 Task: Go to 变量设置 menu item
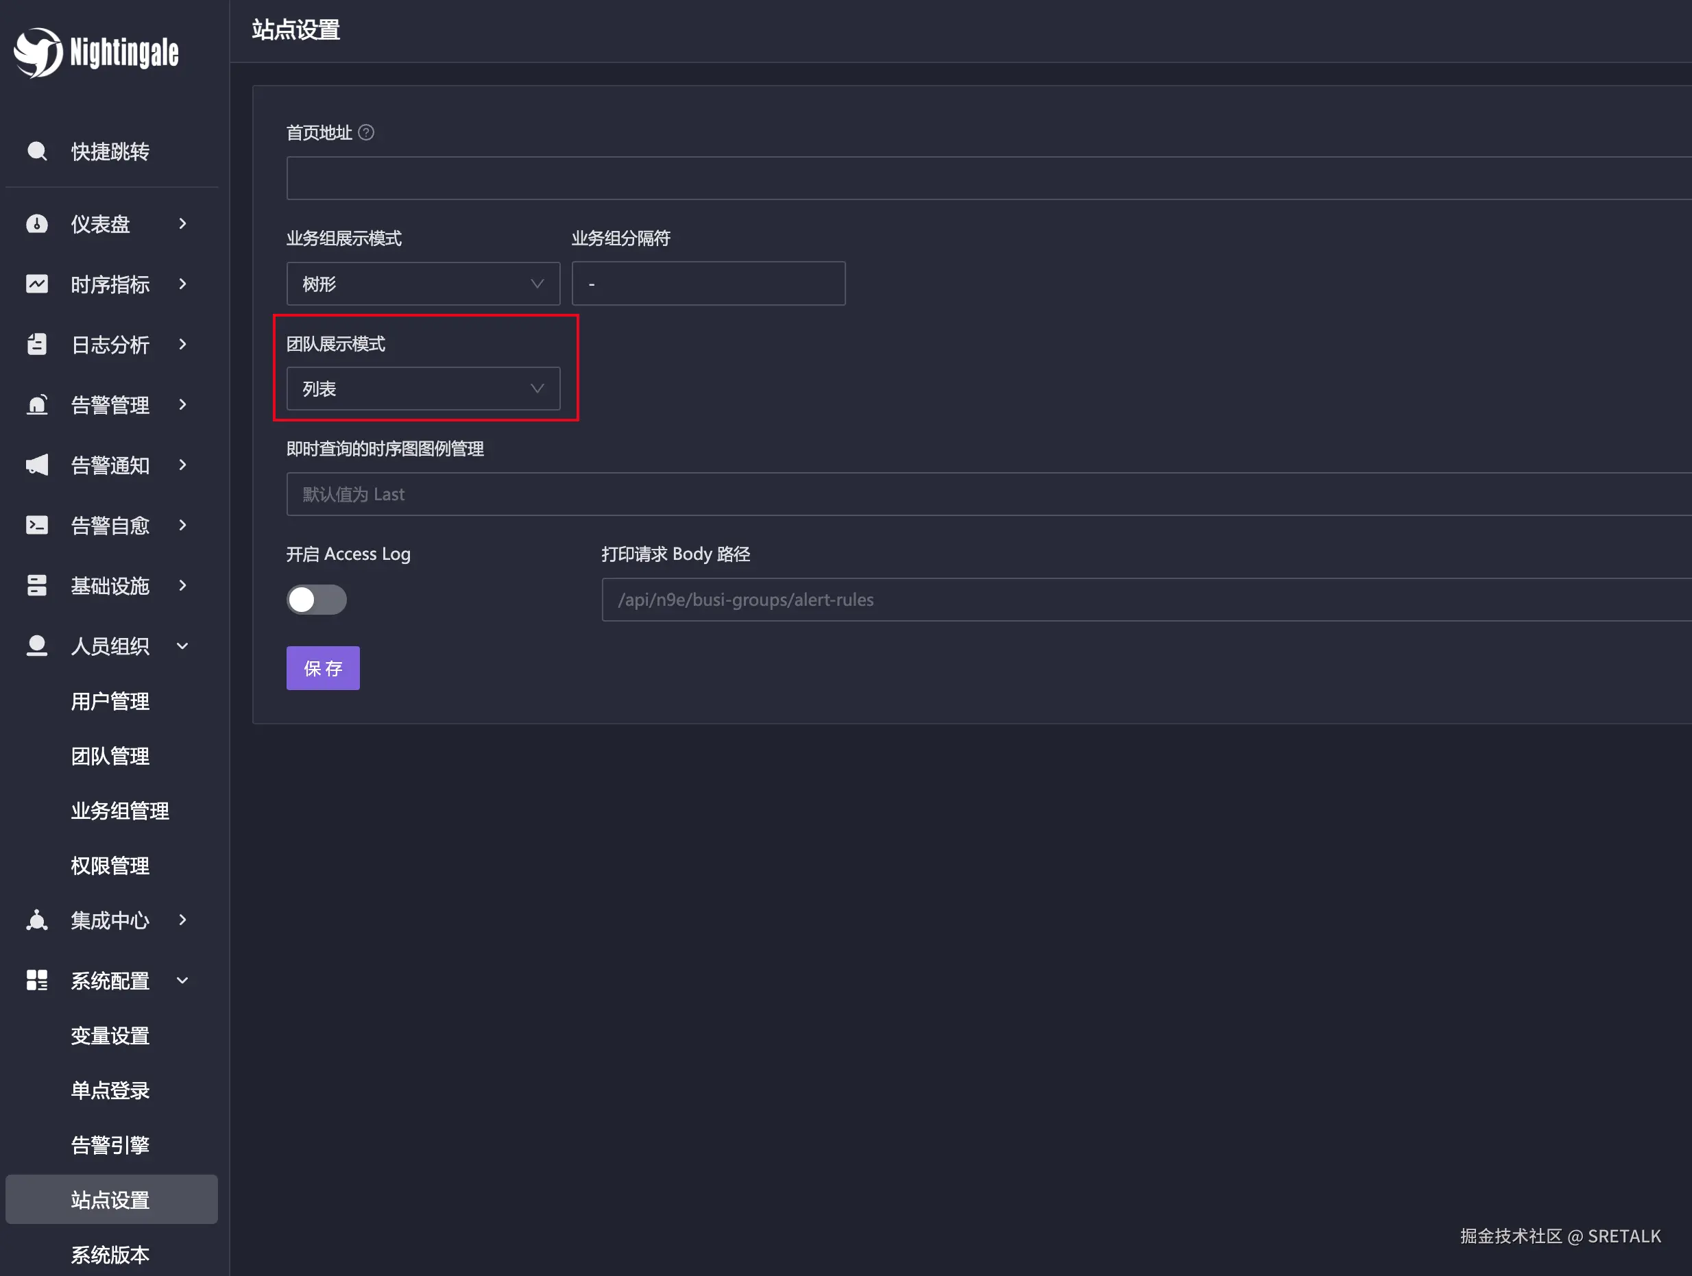click(110, 1036)
